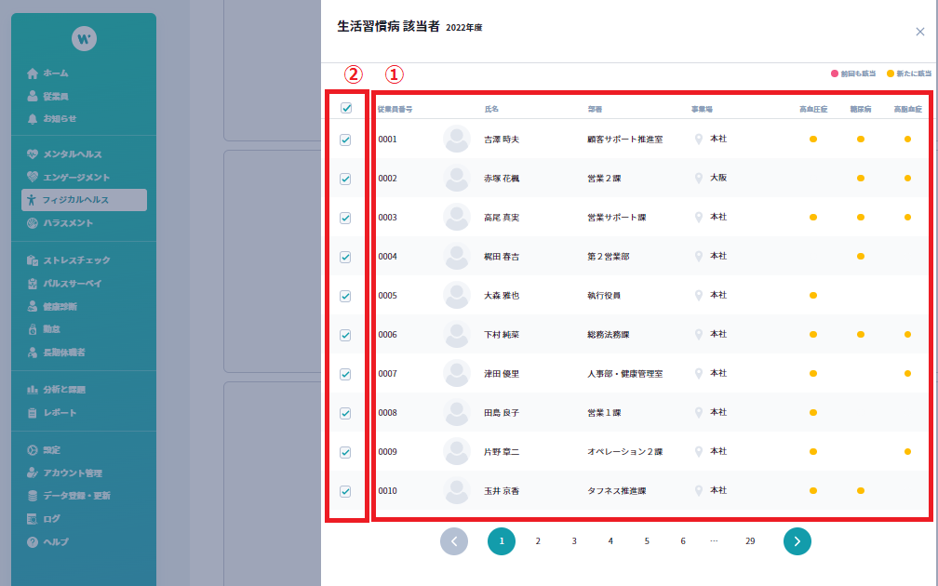Uncheck the checkbox for employee 0010
This screenshot has width=938, height=586.
pos(345,491)
